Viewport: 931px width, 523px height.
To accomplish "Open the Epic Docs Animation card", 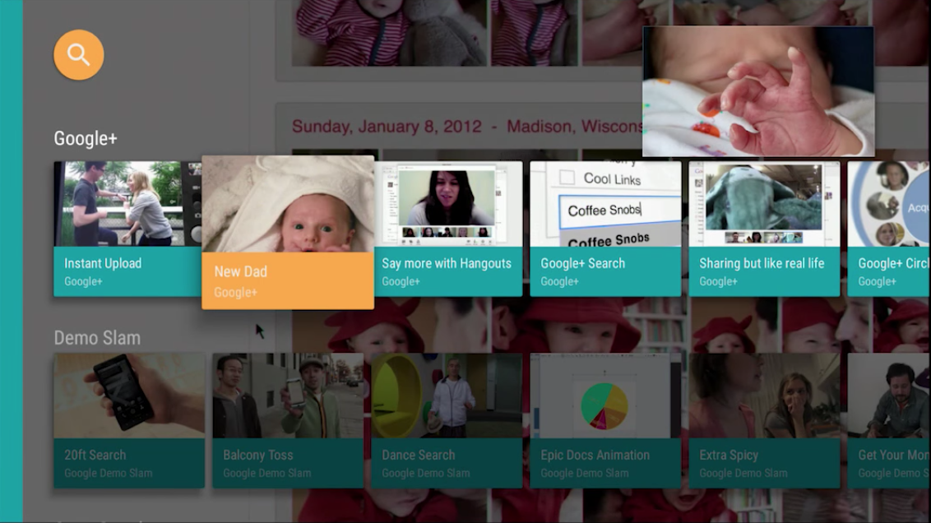I will pyautogui.click(x=605, y=420).
